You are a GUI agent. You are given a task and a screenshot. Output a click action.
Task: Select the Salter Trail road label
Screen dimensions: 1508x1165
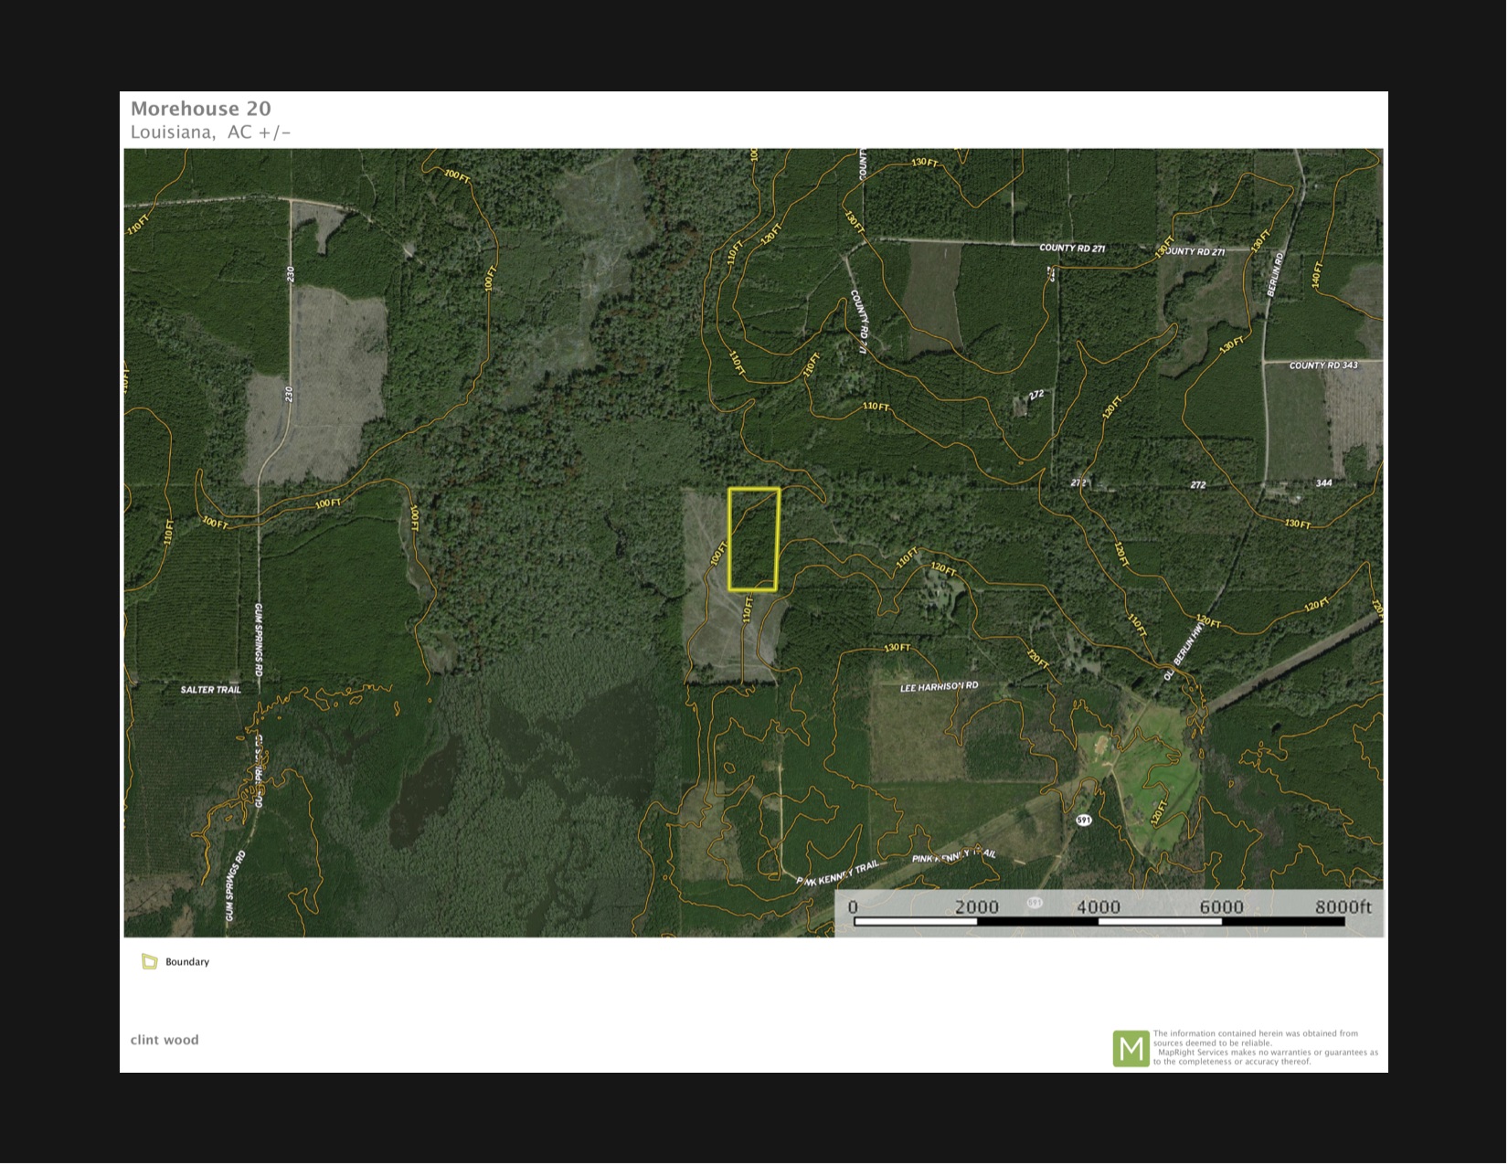click(x=211, y=690)
